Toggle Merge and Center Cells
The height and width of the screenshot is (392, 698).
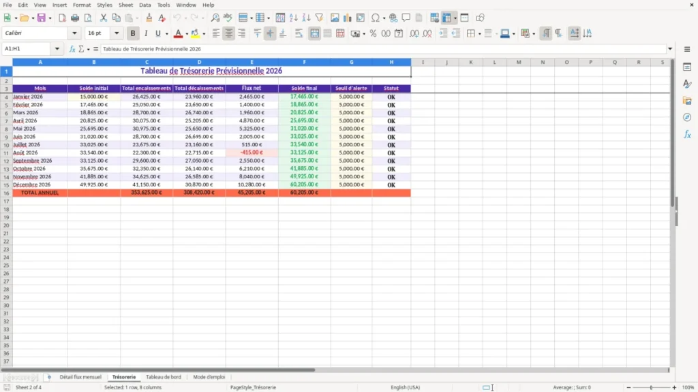point(315,33)
